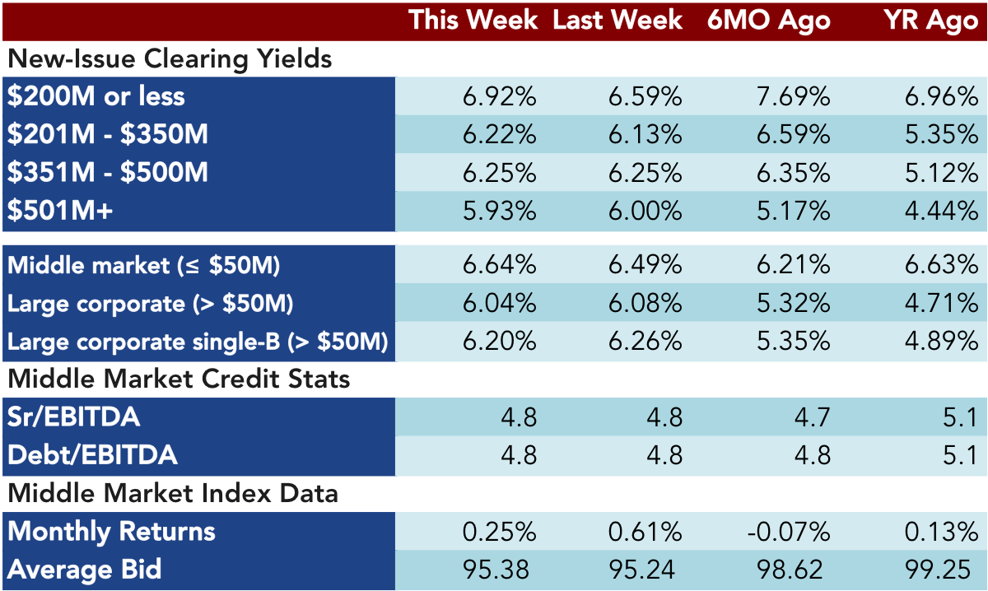Select the 6.92% This Week cell
The image size is (988, 591).
(499, 96)
